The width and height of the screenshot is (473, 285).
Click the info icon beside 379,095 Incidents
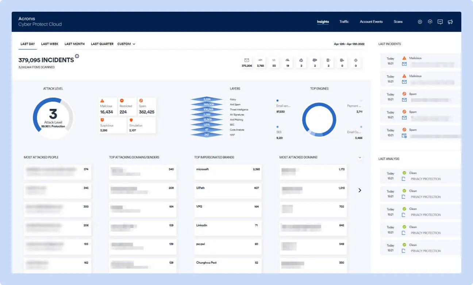77,56
